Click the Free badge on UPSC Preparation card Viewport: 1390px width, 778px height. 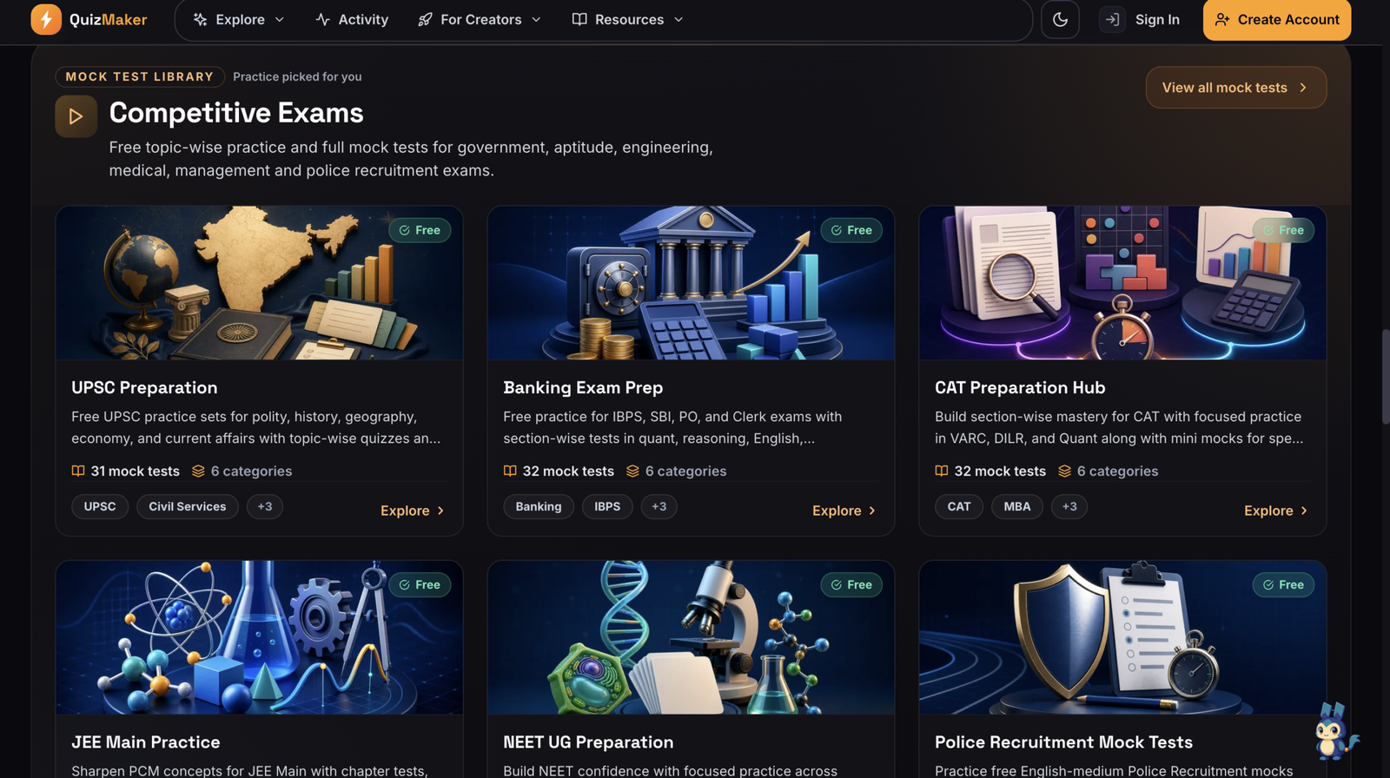[x=420, y=230]
